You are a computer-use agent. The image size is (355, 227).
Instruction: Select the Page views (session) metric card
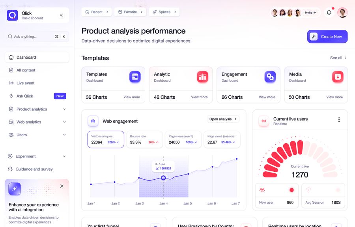pos(222,139)
